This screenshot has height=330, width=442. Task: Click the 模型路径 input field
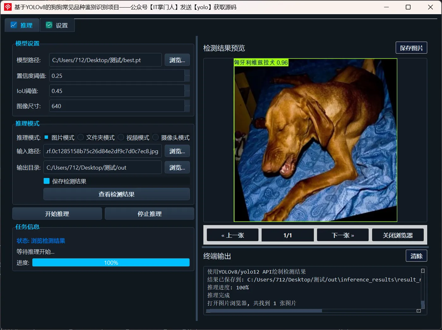105,60
